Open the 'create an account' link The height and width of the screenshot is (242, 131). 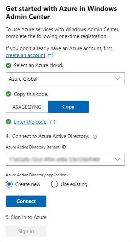26,55
